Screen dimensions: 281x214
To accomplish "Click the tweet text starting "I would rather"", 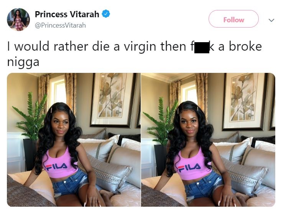I will [135, 54].
